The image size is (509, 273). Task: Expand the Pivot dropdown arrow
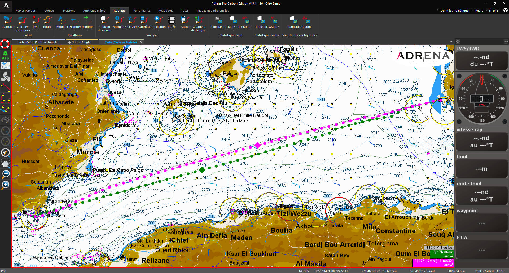(x=36, y=30)
